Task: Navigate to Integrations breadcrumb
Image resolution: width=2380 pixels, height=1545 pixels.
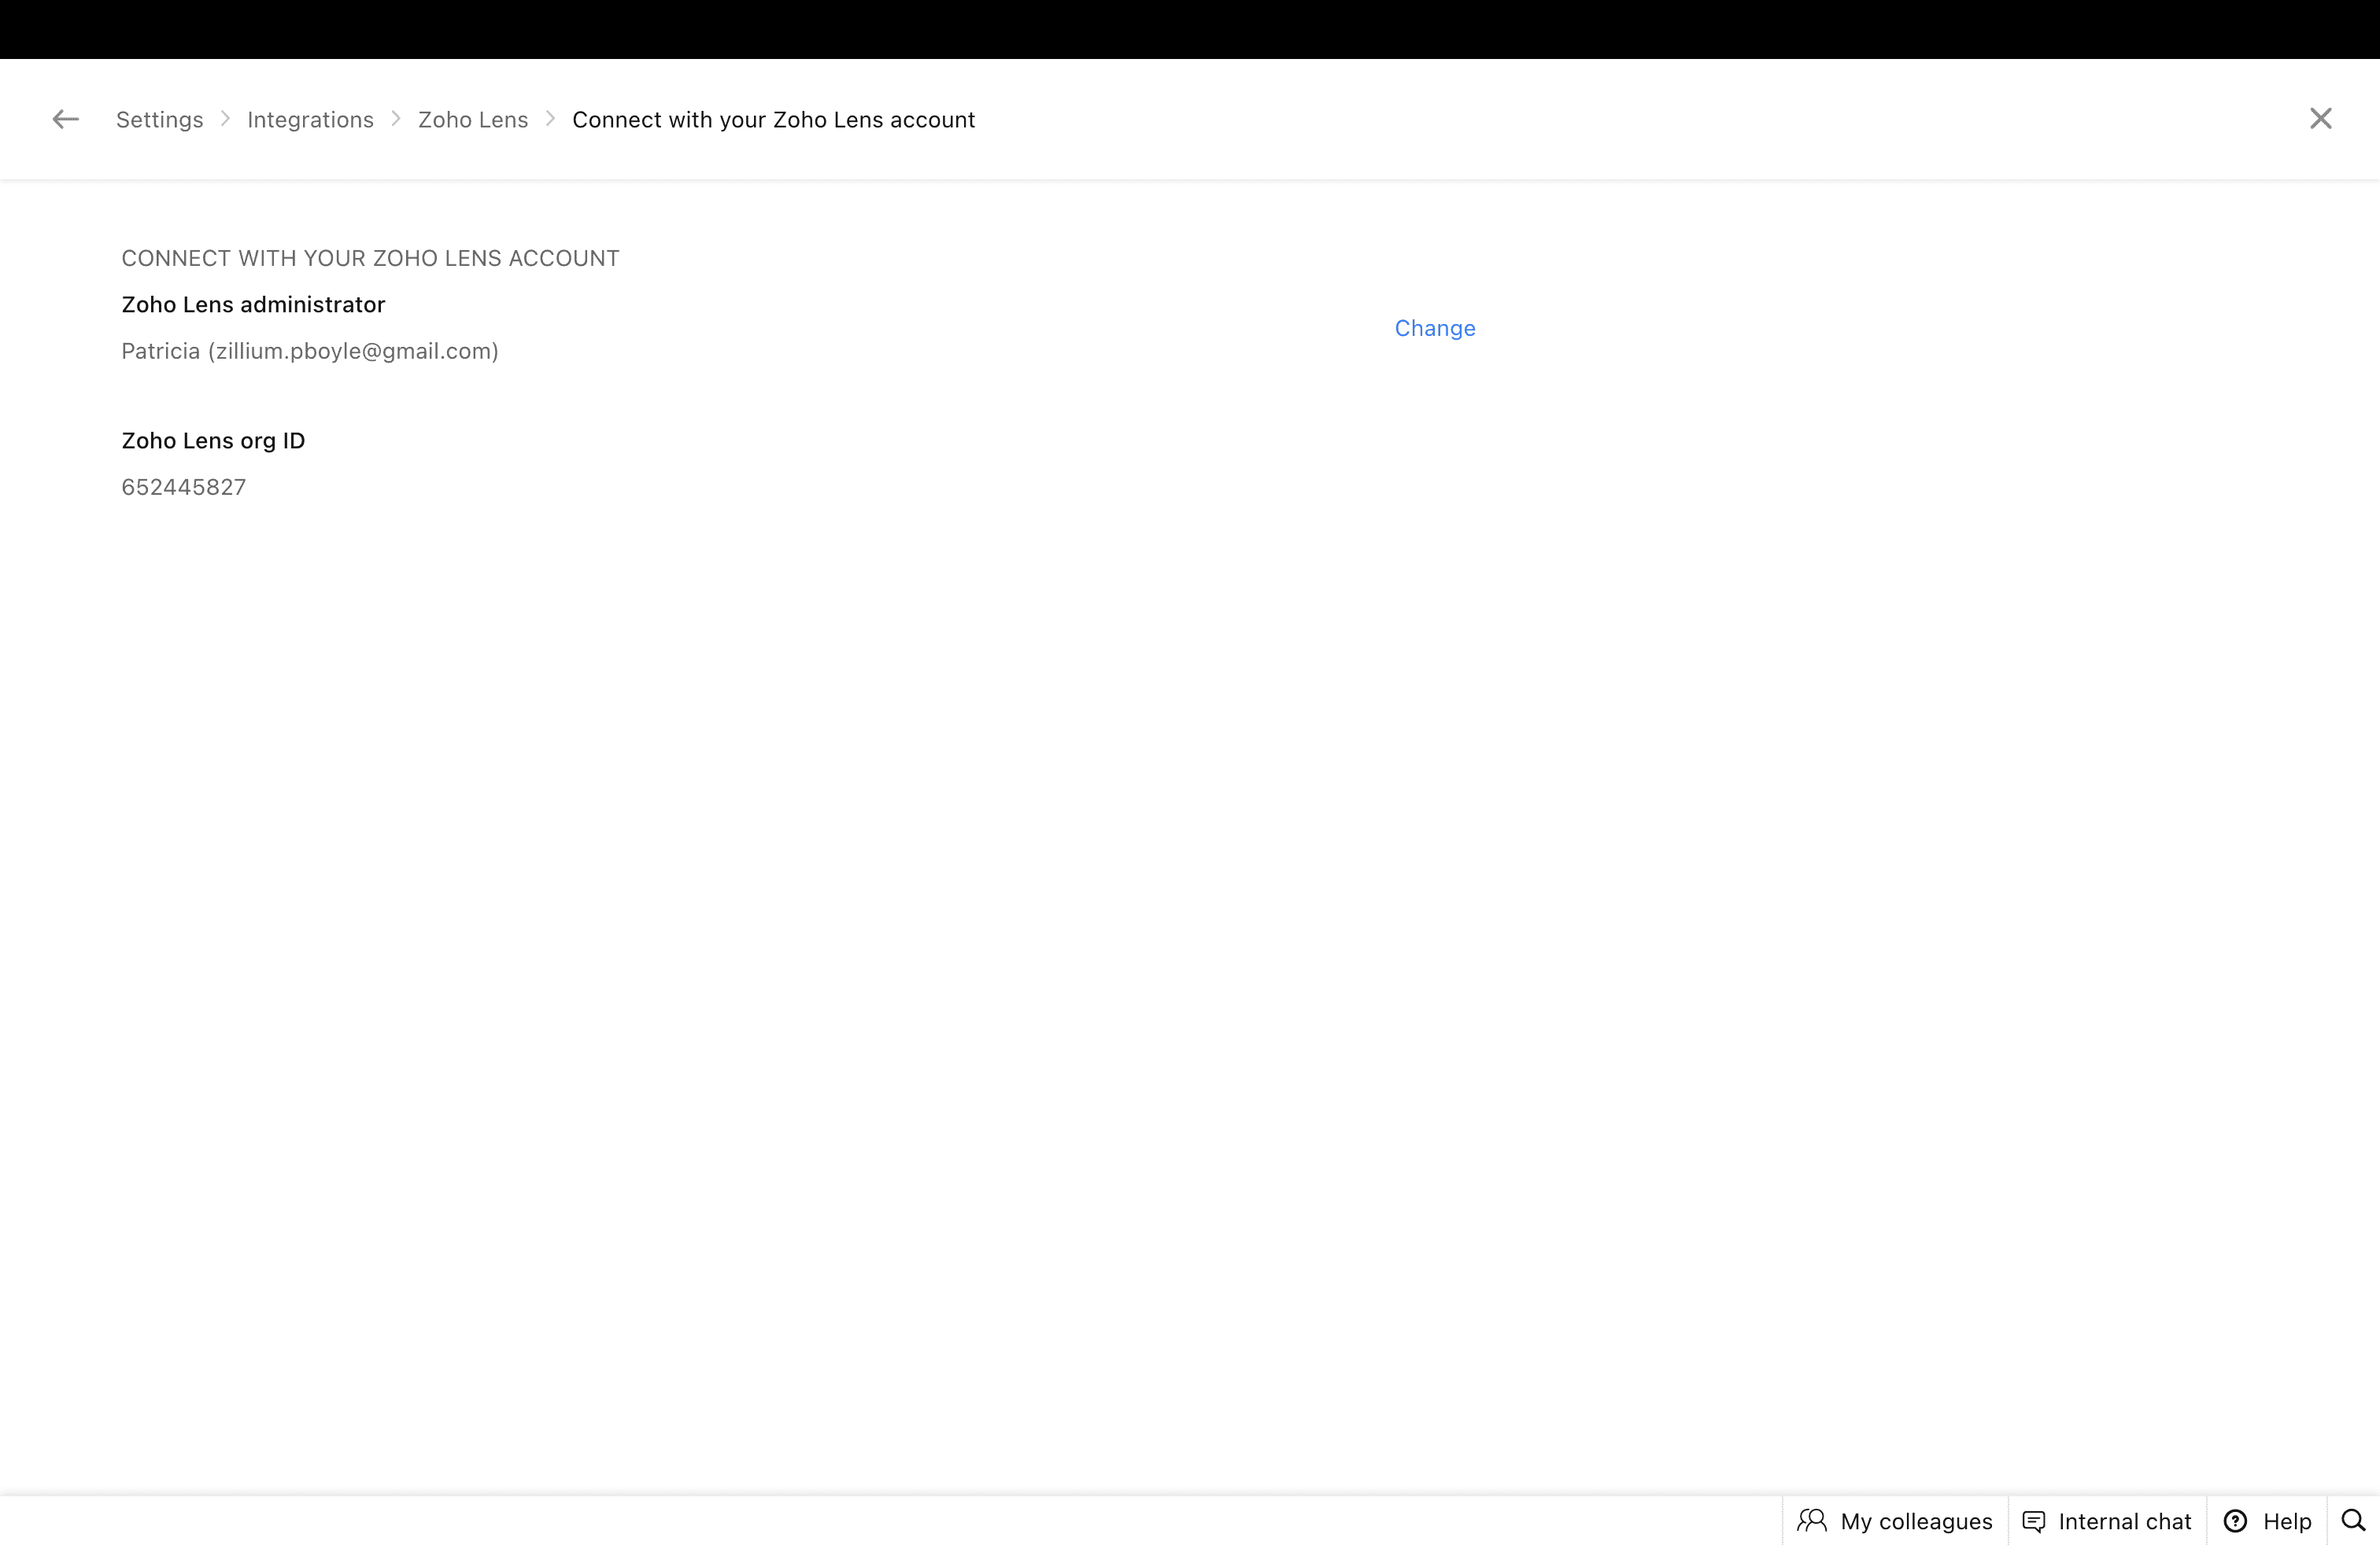Action: point(310,120)
